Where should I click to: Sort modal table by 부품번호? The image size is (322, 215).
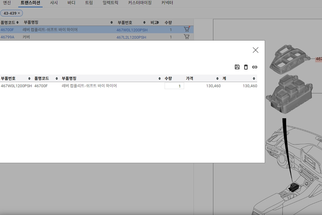coord(29,78)
